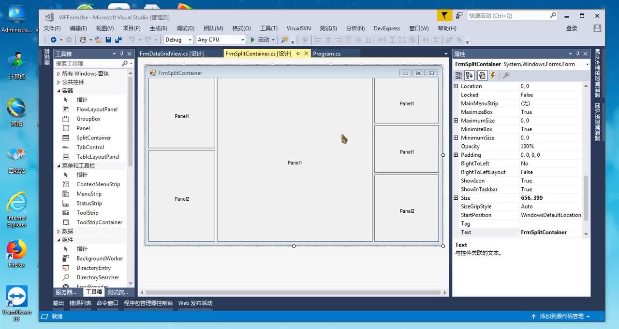This screenshot has height=329, width=619.
Task: Expand the Size property
Action: [456, 198]
